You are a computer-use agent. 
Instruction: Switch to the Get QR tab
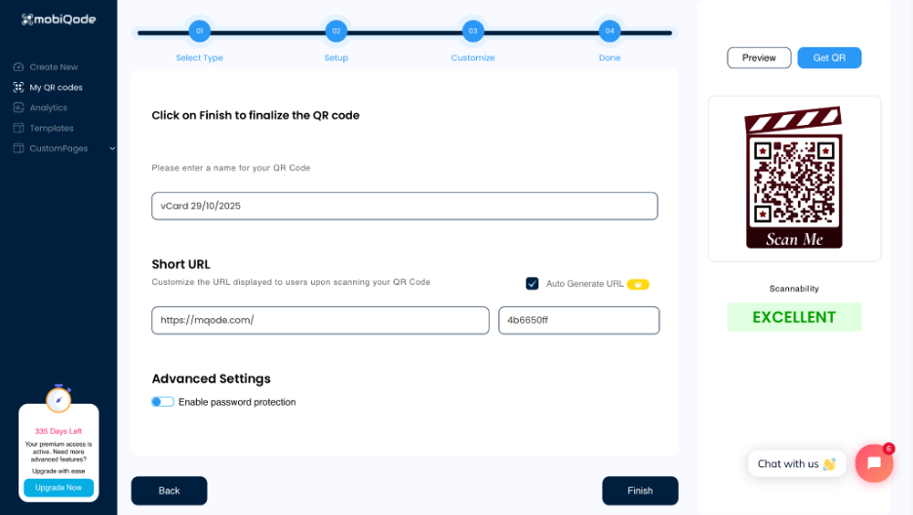[x=829, y=59]
